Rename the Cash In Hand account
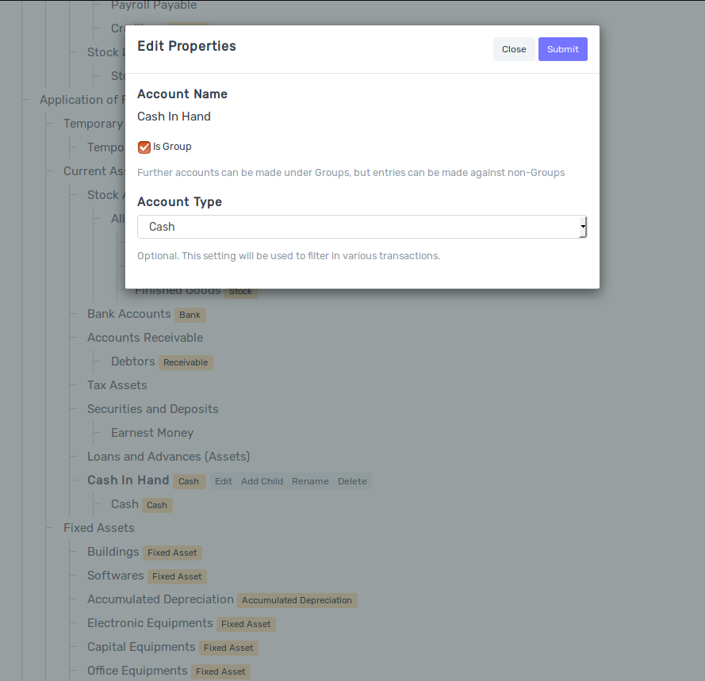Image resolution: width=705 pixels, height=681 pixels. [x=310, y=481]
